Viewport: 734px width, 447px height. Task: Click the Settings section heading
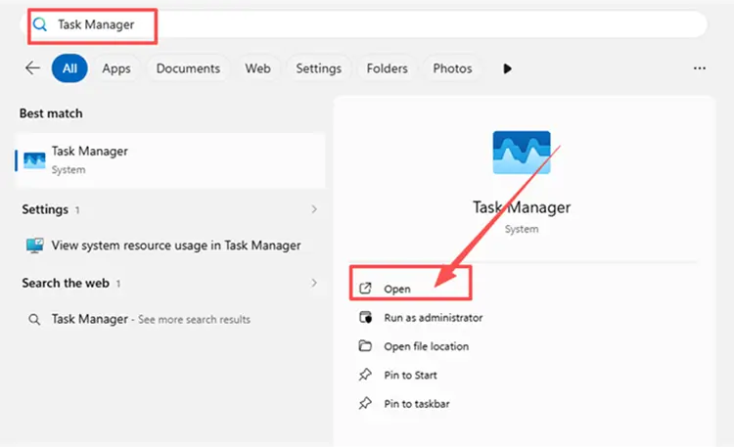[45, 209]
